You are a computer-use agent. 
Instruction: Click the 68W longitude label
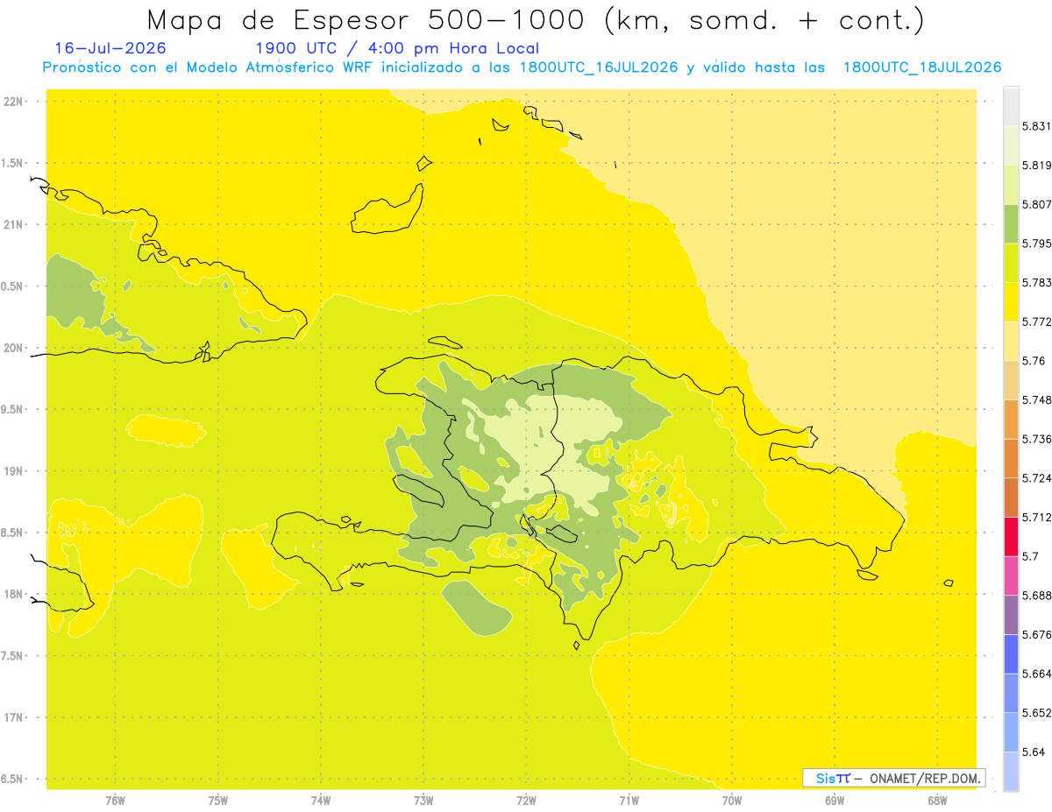(937, 801)
